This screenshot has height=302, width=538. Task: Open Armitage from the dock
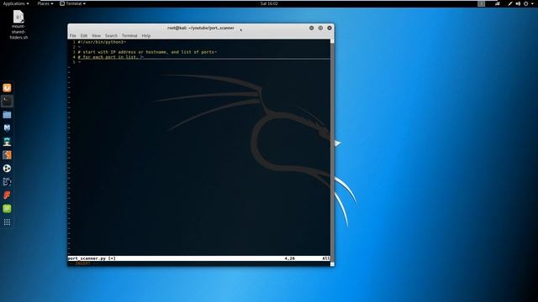[x=7, y=142]
